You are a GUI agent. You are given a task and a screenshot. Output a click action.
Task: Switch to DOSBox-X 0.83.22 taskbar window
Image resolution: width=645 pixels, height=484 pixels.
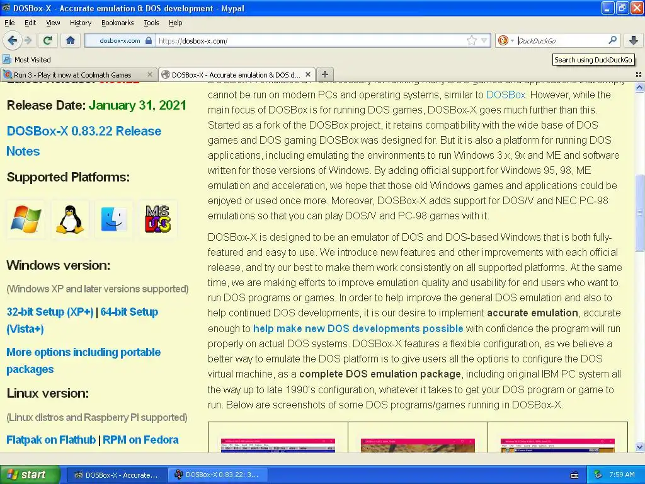217,475
